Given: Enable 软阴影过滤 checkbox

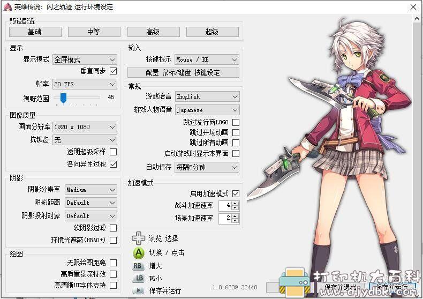Looking at the screenshot, I should [x=114, y=228].
